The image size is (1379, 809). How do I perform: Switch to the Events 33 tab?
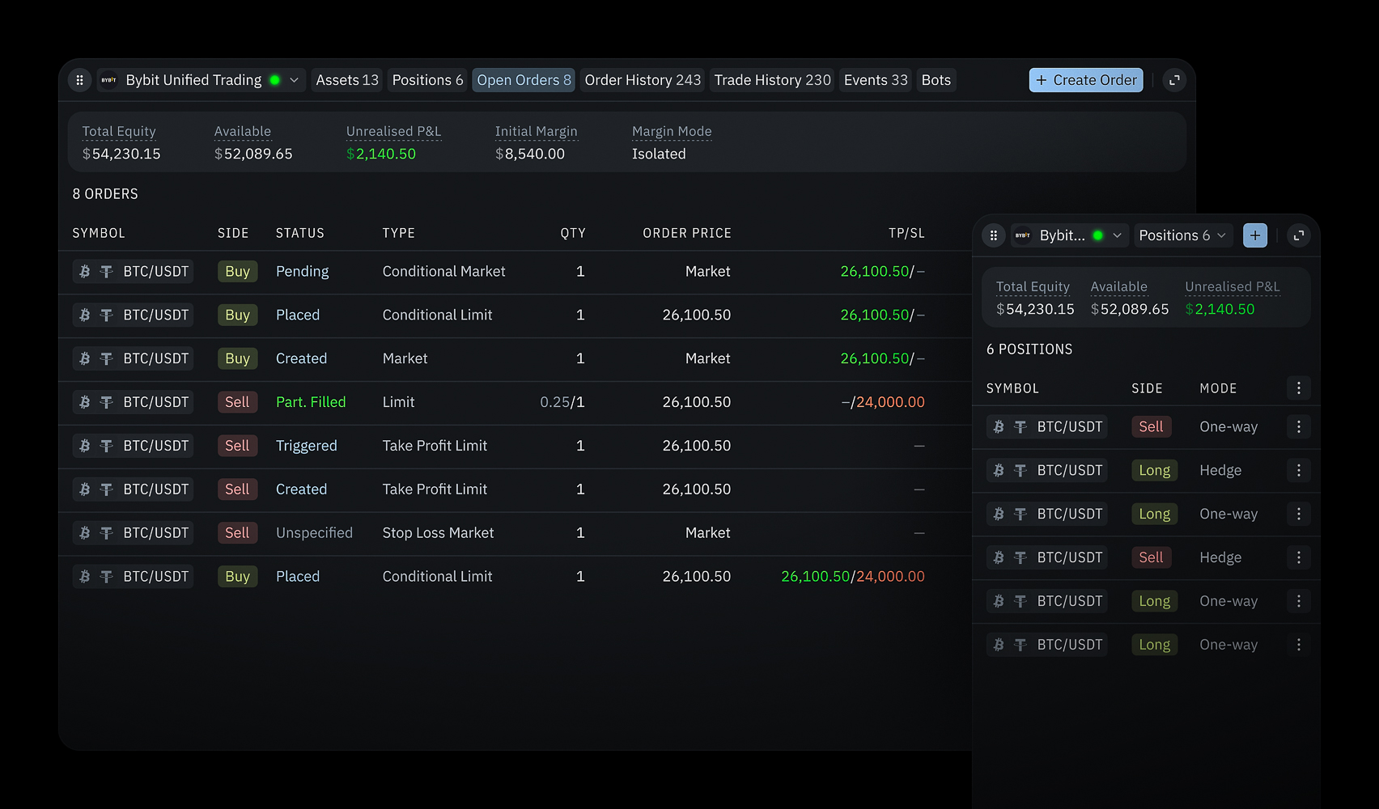pos(876,80)
